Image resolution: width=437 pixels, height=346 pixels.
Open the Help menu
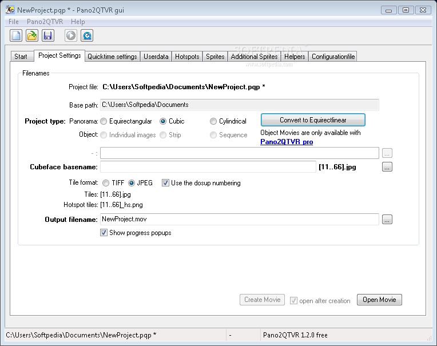click(78, 22)
